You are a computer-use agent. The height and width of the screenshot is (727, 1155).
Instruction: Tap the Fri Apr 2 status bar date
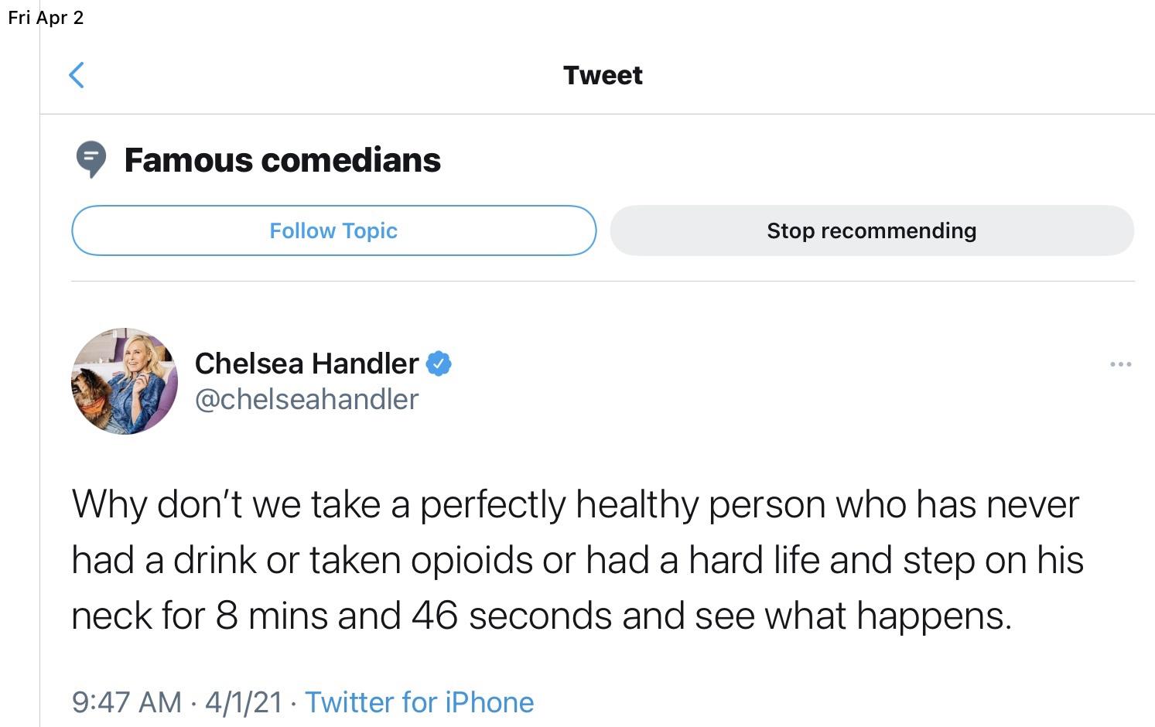(46, 18)
